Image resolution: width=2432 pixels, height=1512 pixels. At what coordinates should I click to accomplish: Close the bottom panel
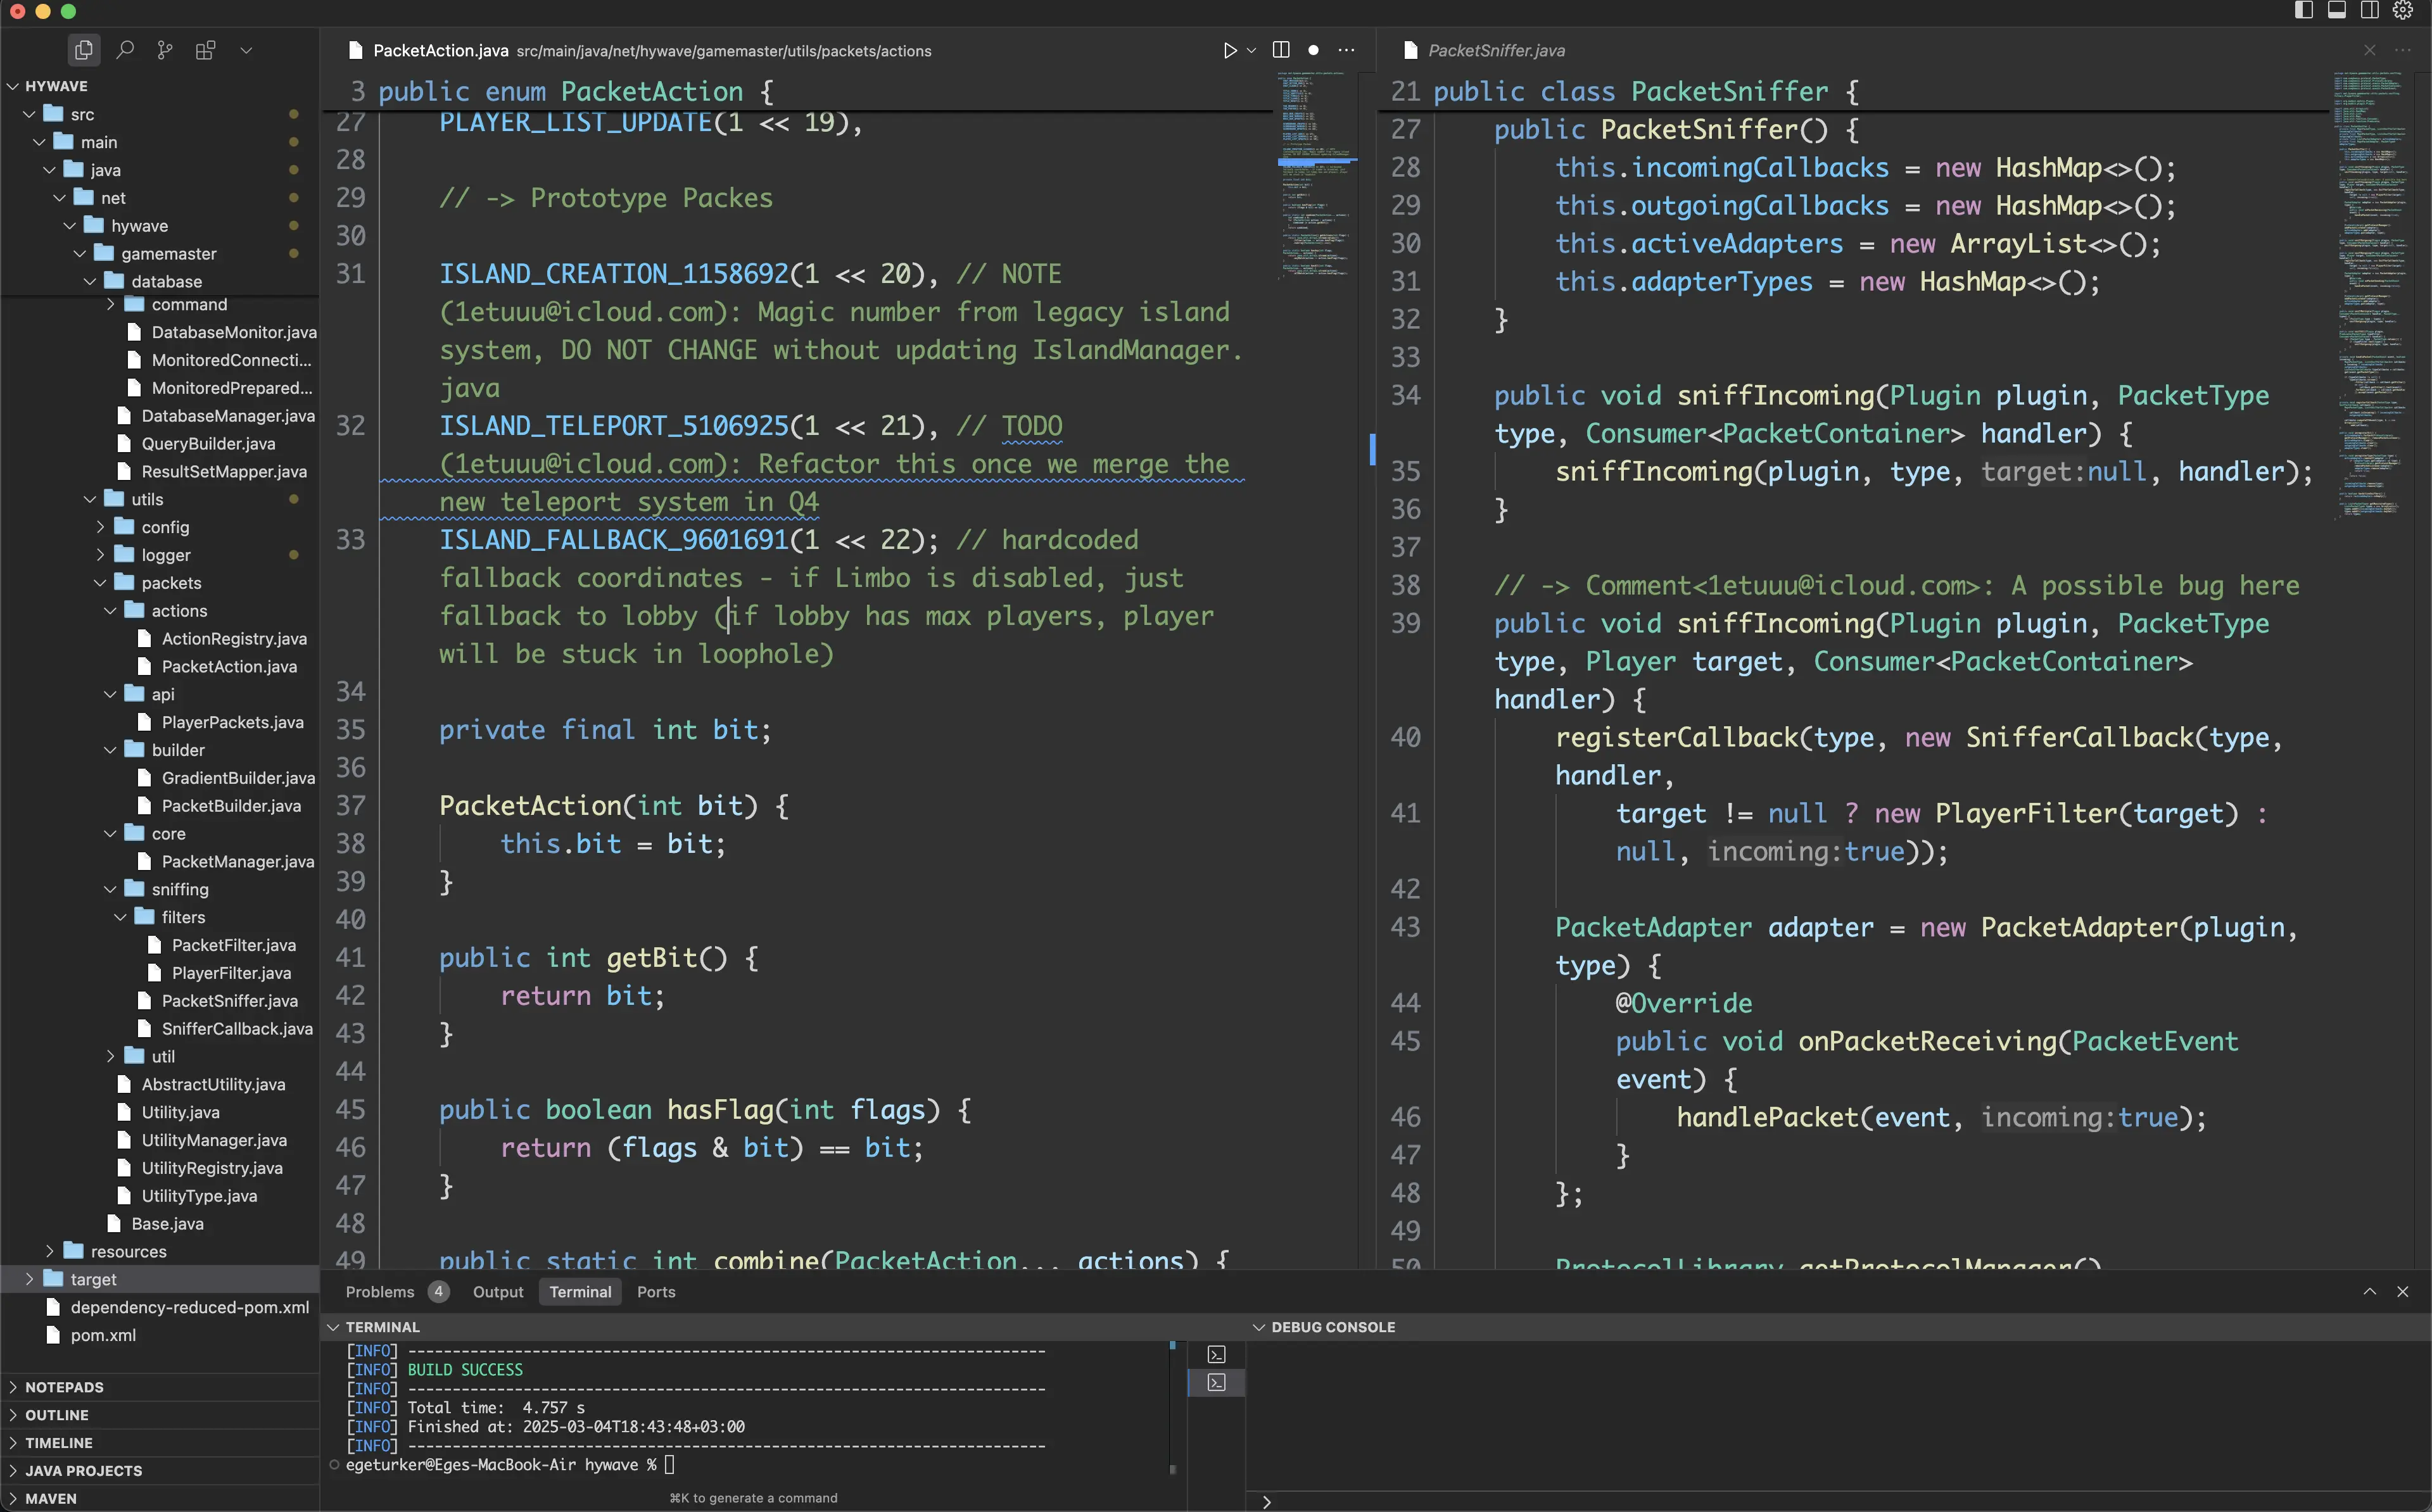click(x=2402, y=1292)
